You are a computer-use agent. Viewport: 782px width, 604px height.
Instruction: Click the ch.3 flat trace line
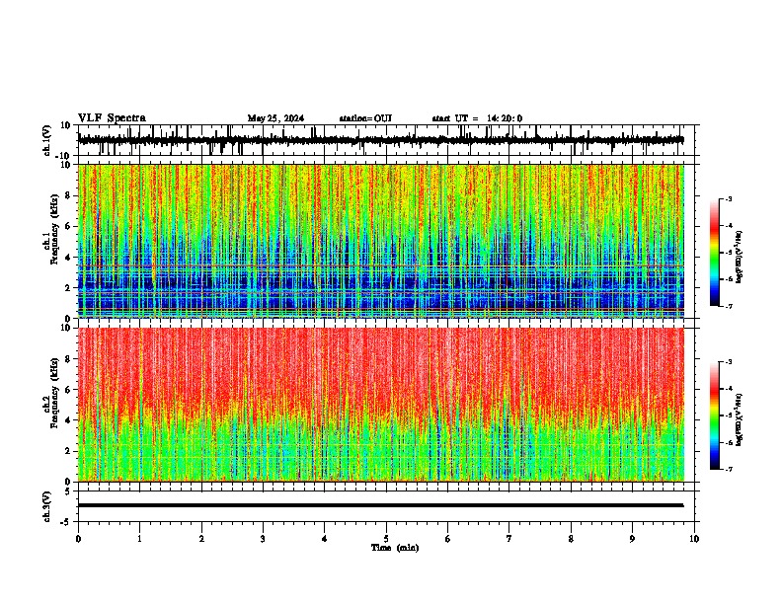380,505
